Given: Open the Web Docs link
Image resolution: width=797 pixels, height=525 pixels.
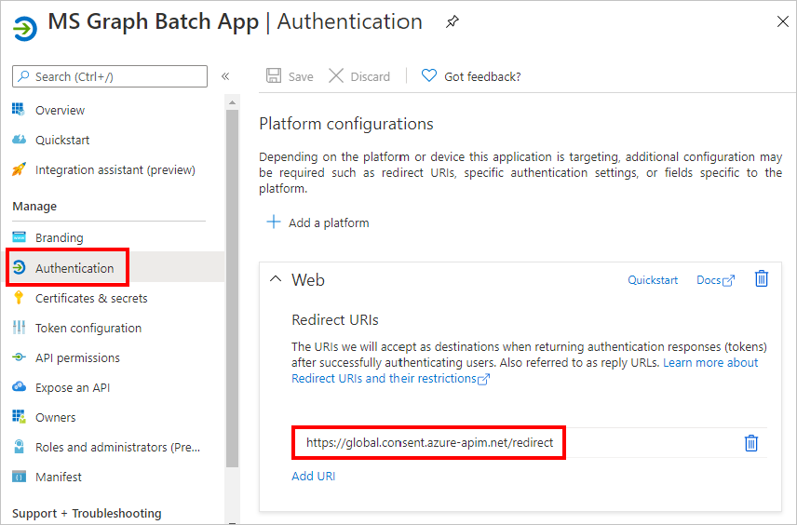Looking at the screenshot, I should pos(715,280).
